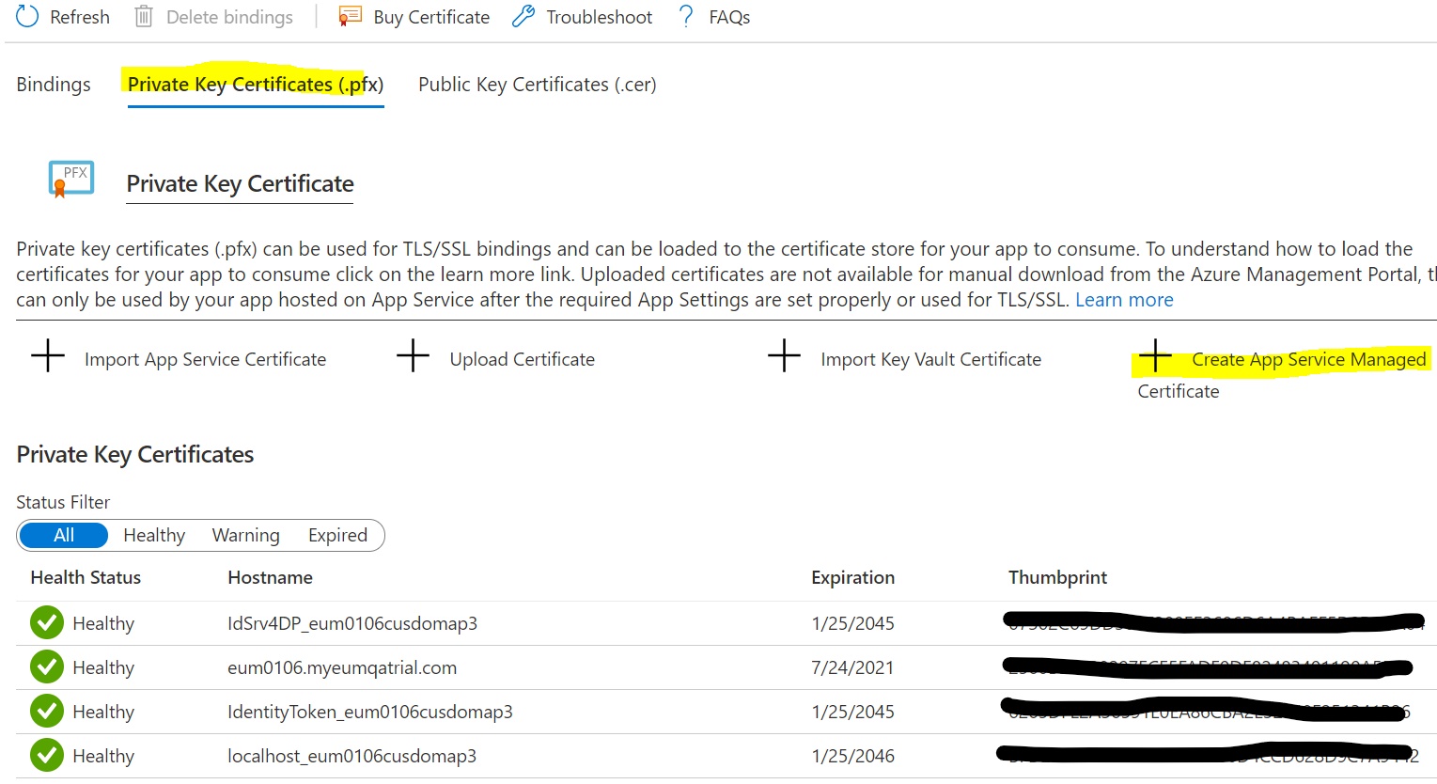Click expiration 1/25/2045 in IdSrv4DP row
The image size is (1437, 784).
(x=852, y=623)
